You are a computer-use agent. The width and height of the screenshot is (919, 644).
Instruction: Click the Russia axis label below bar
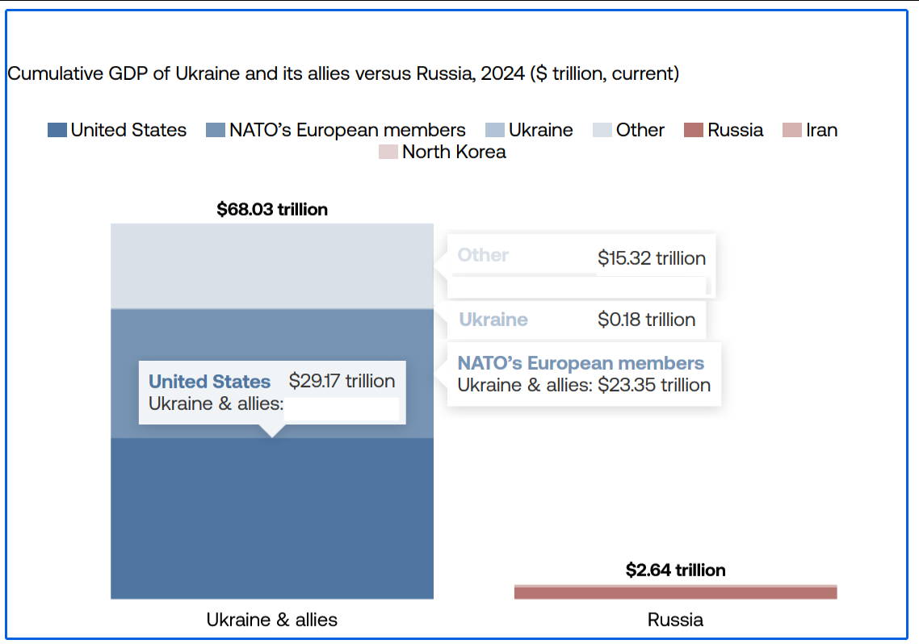[675, 620]
